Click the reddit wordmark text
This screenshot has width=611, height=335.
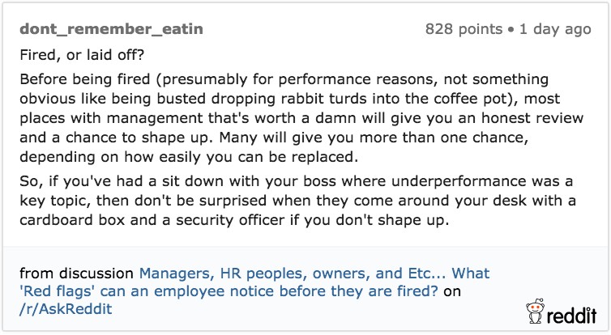(x=573, y=313)
